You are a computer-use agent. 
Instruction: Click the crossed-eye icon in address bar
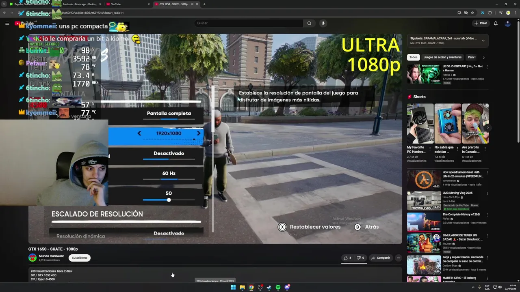(x=466, y=13)
